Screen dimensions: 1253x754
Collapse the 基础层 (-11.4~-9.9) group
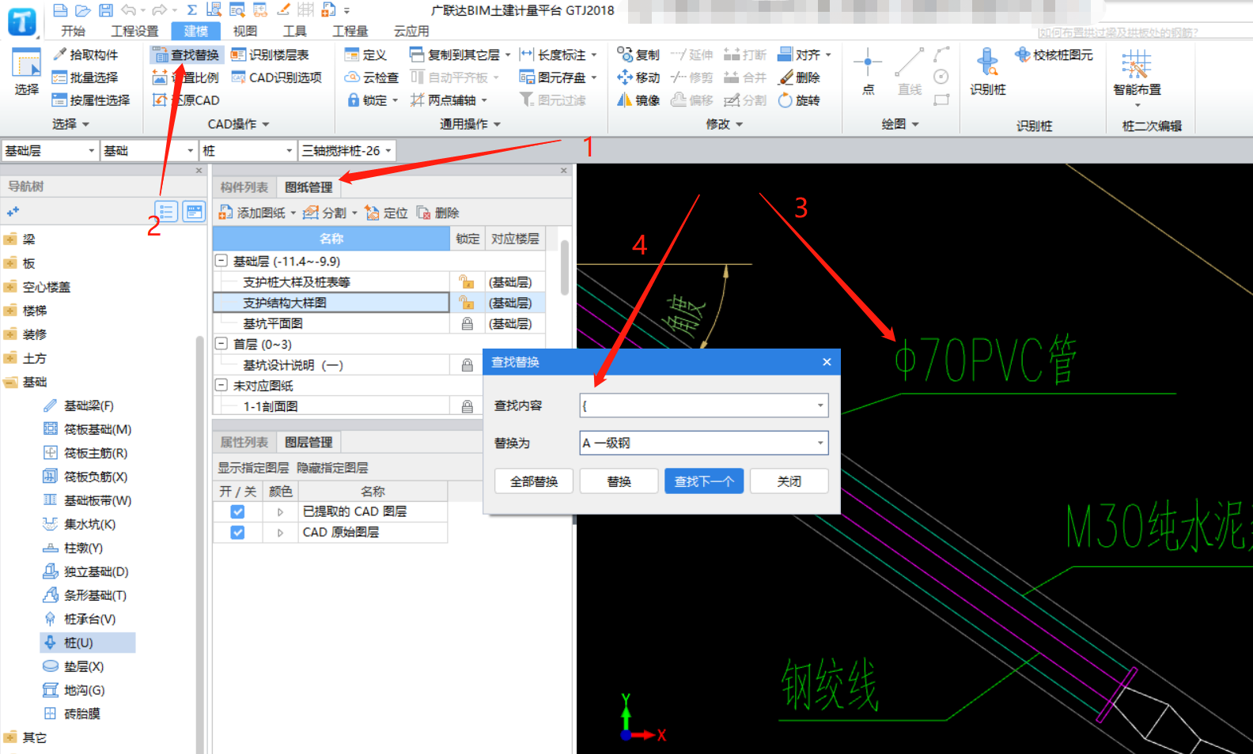[221, 261]
